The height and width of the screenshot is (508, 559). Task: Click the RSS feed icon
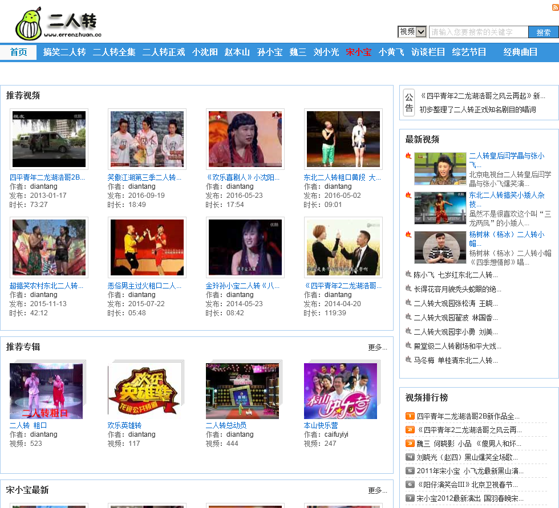[x=555, y=7]
